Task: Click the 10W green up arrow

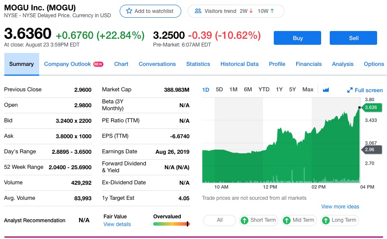Action: 272,11
